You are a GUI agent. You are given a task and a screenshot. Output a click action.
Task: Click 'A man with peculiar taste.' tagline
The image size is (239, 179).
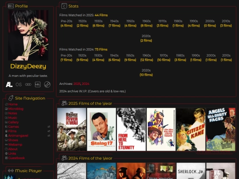pyautogui.click(x=28, y=76)
